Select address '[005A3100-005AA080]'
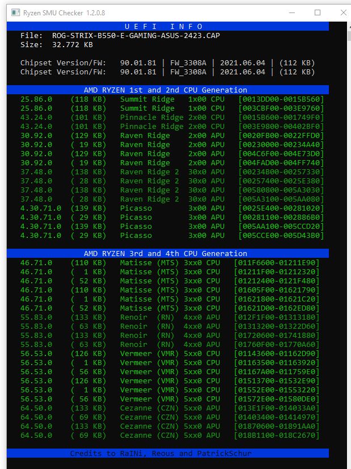The width and height of the screenshot is (351, 469). (281, 199)
